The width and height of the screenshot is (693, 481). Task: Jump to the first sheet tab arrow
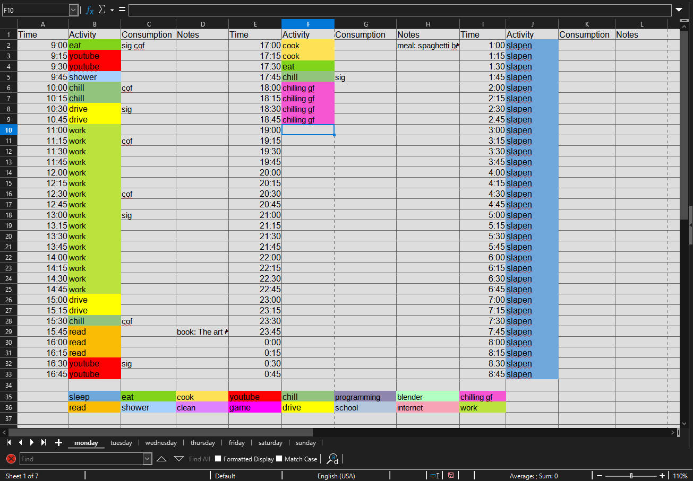click(8, 442)
